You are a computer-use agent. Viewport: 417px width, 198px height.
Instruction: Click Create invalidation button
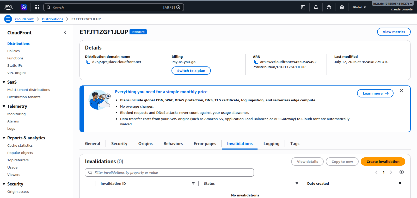(x=383, y=162)
